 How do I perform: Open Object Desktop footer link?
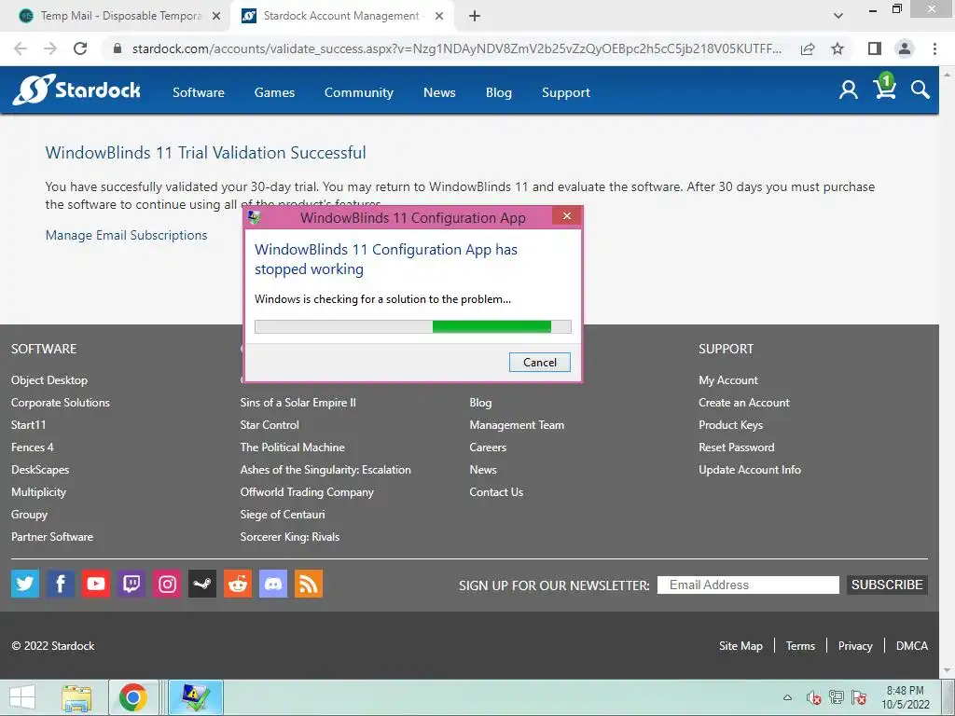pos(49,380)
